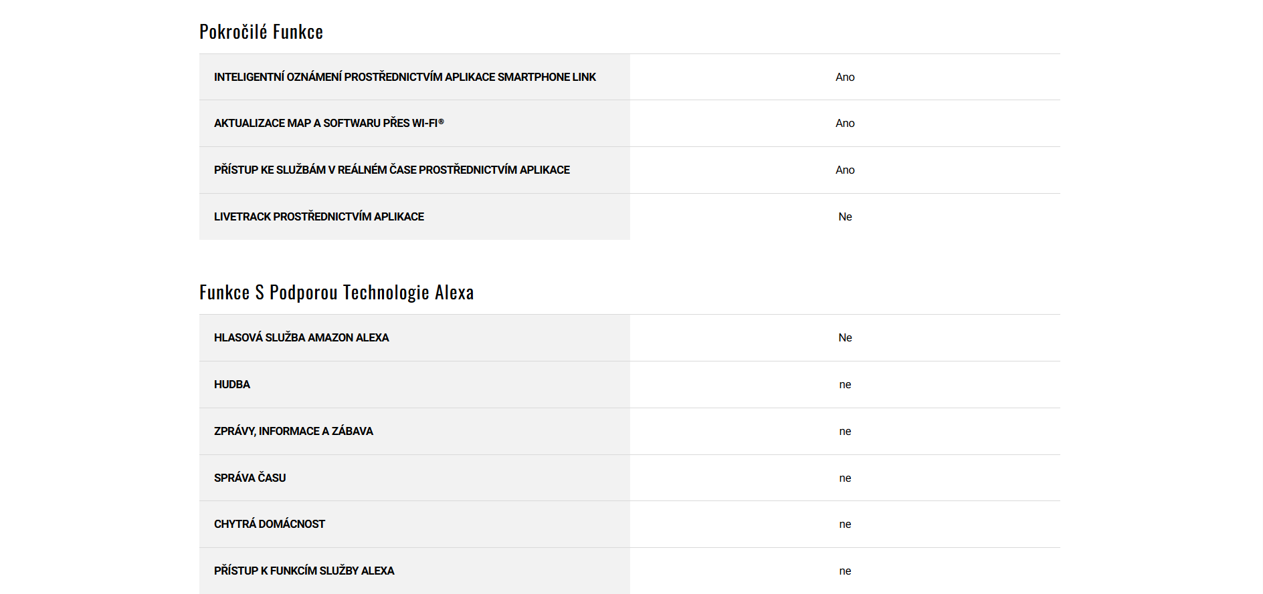Click the "ne" value beside Správa času
This screenshot has width=1263, height=594.
pos(845,478)
